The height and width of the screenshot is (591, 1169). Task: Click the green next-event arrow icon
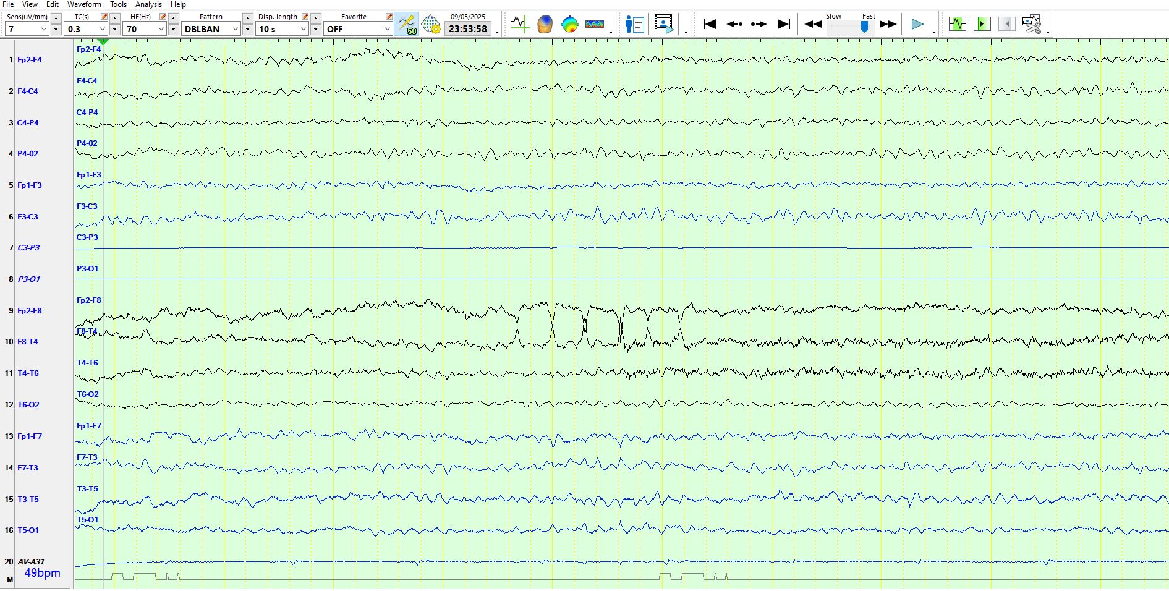(982, 24)
